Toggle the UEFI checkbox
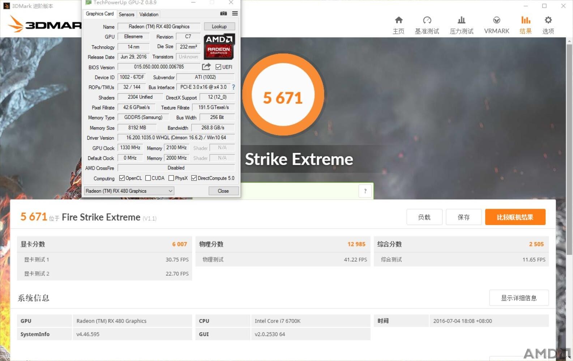This screenshot has width=573, height=361. point(218,67)
